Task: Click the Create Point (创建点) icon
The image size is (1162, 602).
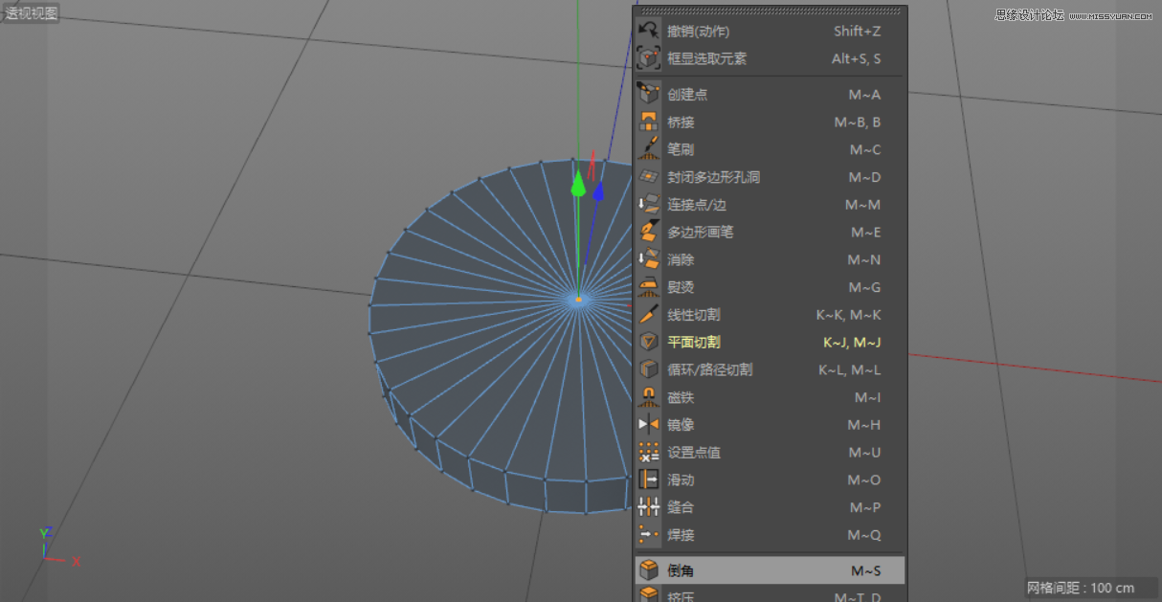Action: 649,94
